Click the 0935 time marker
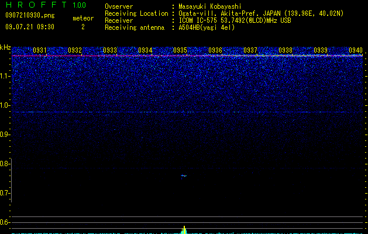 point(180,50)
